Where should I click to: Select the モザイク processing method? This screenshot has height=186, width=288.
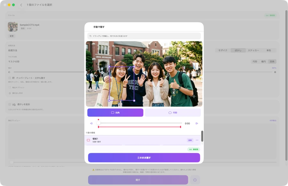pos(223,50)
